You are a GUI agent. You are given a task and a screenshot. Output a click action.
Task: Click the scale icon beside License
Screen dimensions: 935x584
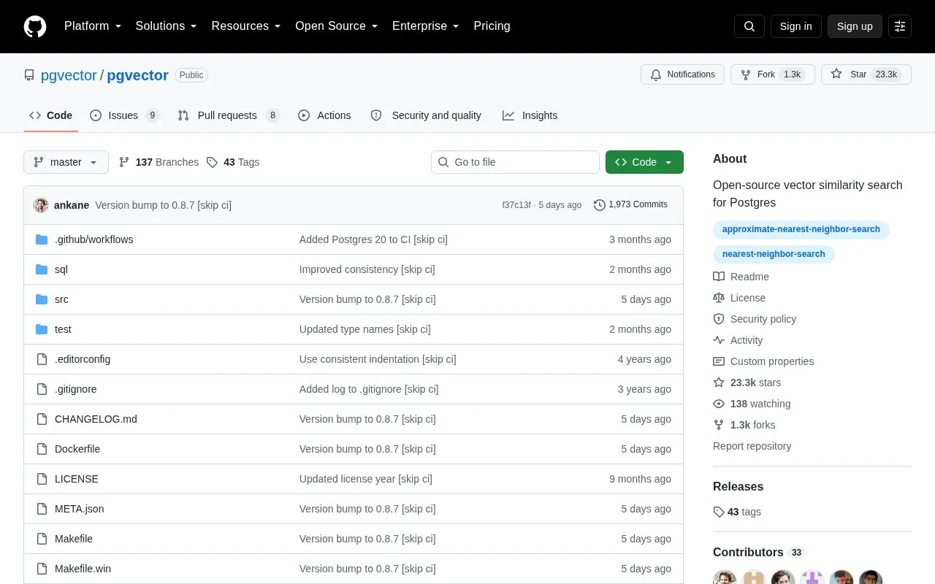click(x=719, y=298)
